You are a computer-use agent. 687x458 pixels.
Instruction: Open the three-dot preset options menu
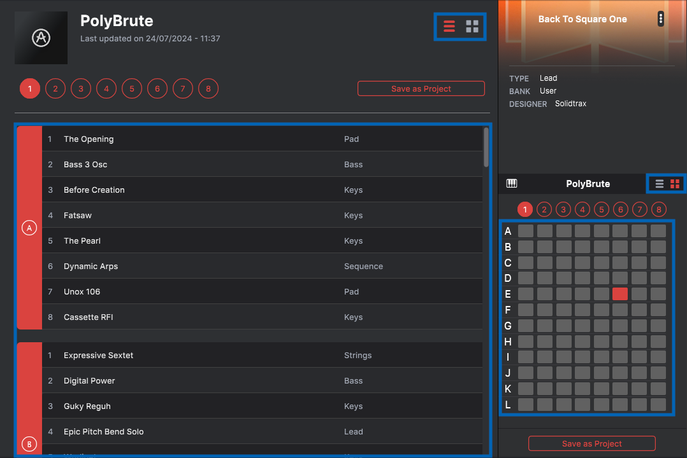tap(661, 19)
